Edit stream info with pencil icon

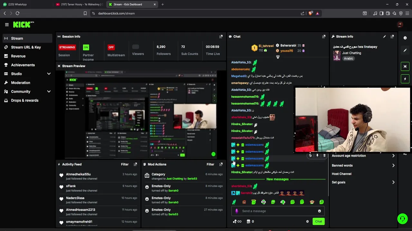pos(384,37)
